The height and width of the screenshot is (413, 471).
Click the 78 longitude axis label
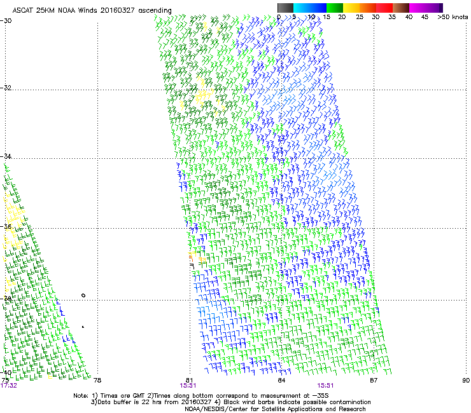point(97,381)
